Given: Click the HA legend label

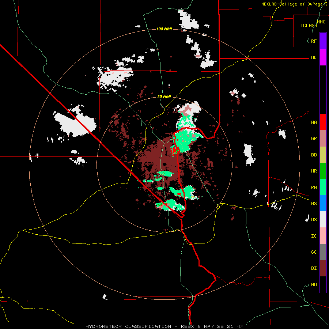Looking at the screenshot, I should pos(314,122).
